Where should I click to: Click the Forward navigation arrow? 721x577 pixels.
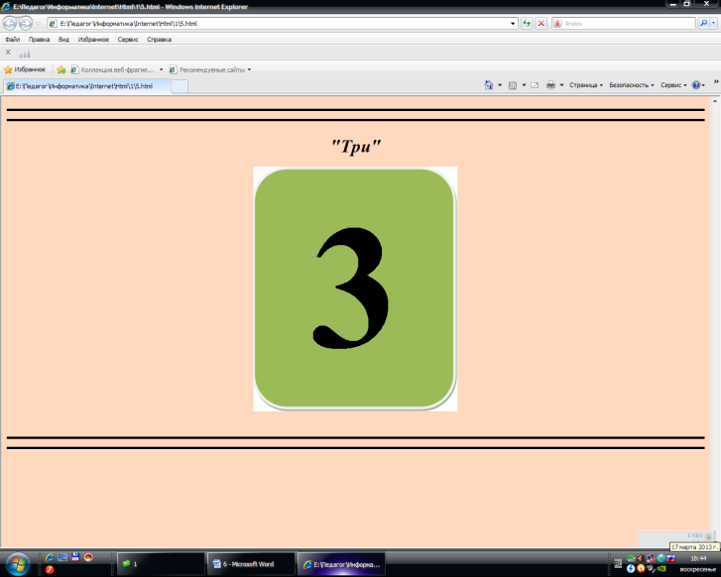pos(26,23)
